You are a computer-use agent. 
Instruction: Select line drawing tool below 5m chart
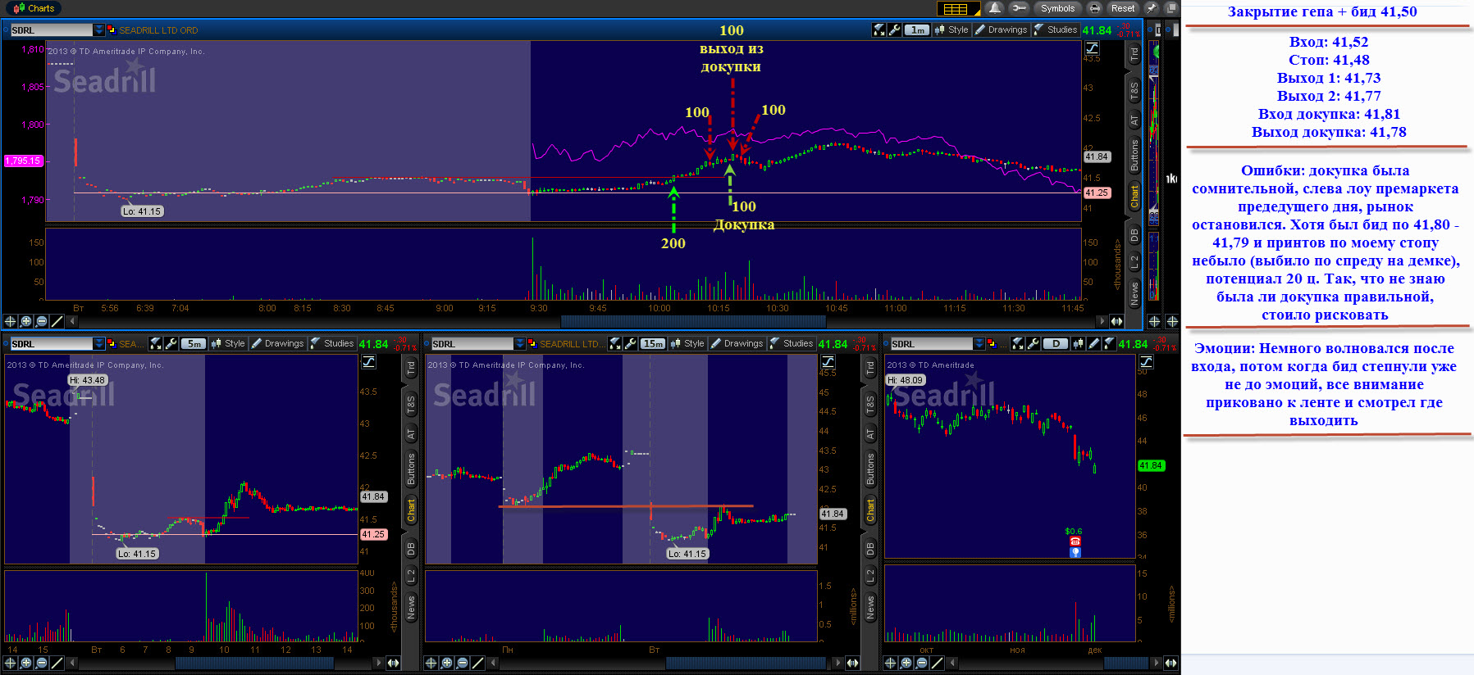tap(57, 663)
